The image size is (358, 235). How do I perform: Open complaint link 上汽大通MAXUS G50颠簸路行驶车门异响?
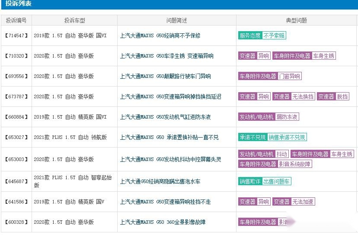coord(166,76)
